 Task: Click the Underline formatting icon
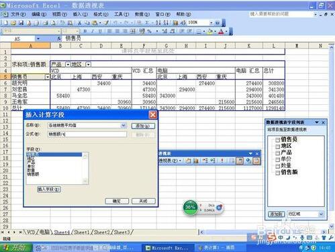click(100, 32)
